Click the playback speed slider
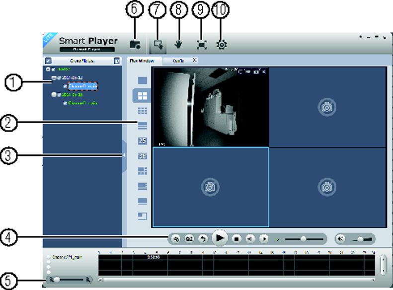 [304, 239]
